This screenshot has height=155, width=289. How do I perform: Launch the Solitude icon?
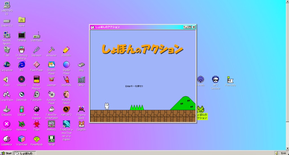[21, 109]
